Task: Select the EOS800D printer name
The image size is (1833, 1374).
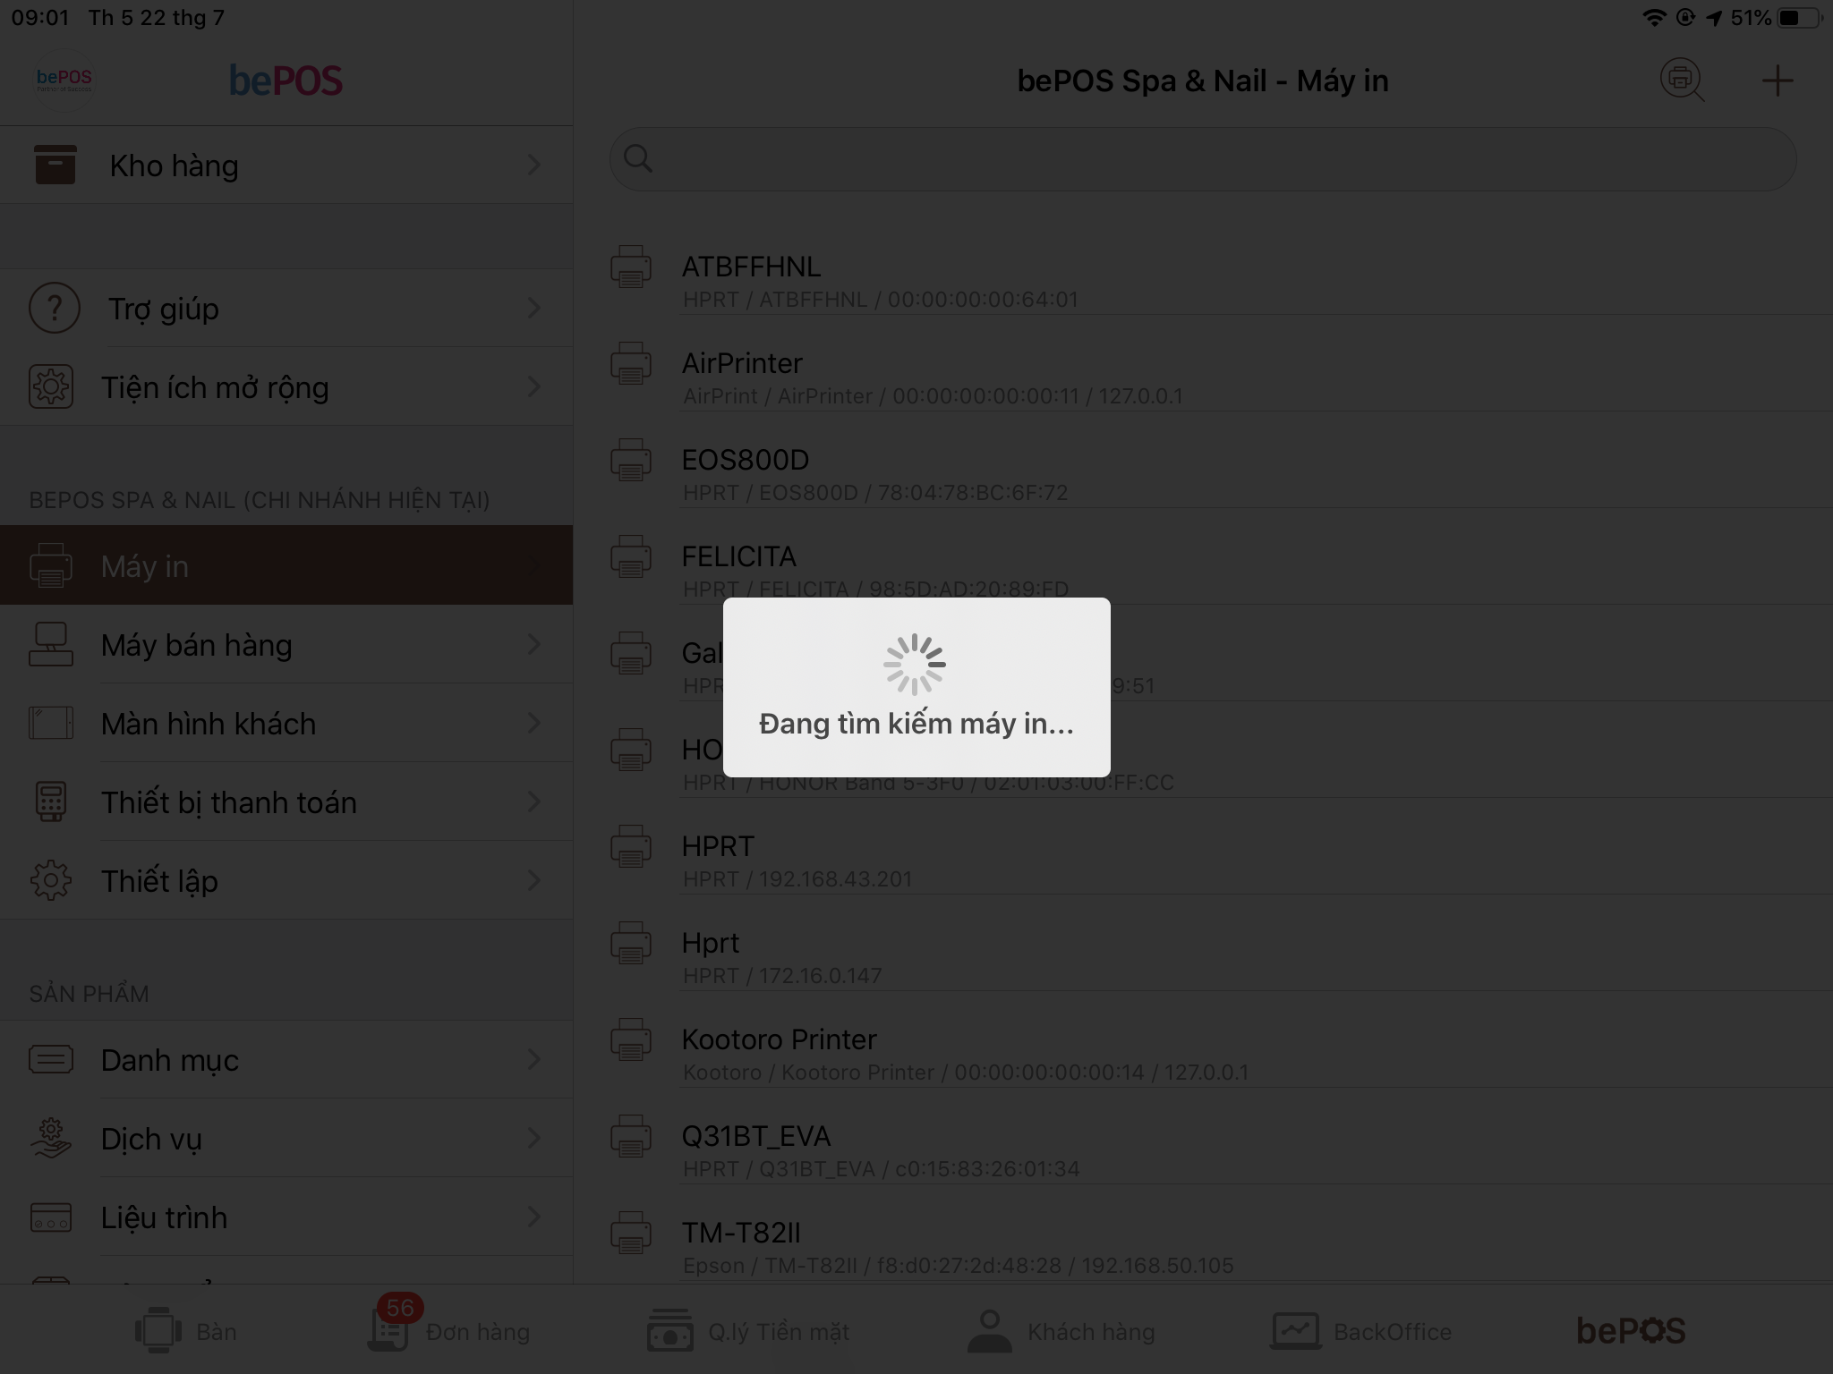Action: pyautogui.click(x=746, y=460)
